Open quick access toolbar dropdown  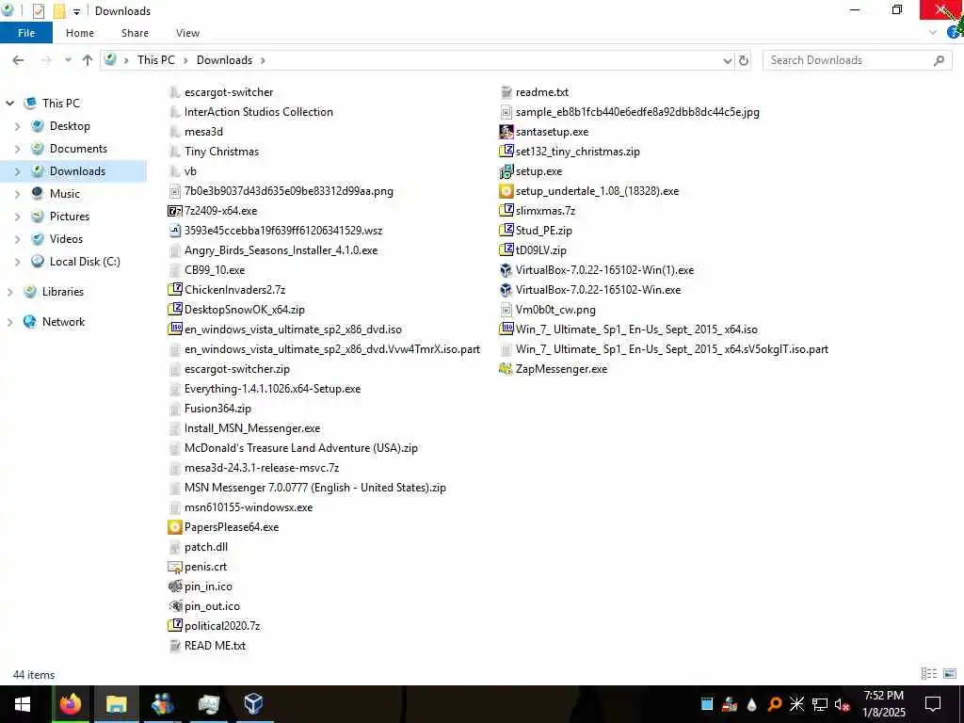click(x=76, y=11)
